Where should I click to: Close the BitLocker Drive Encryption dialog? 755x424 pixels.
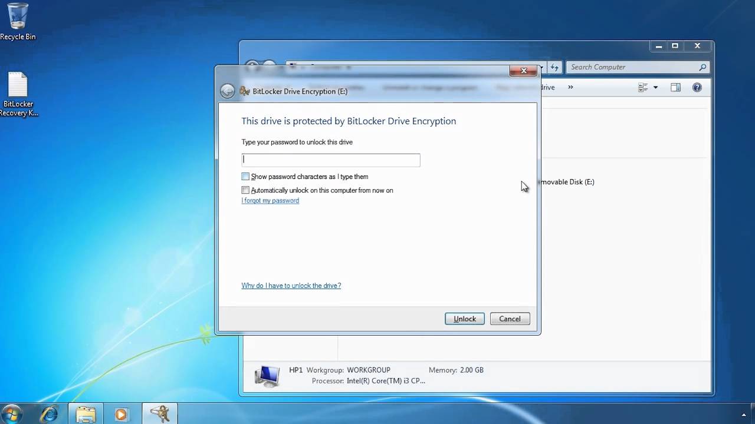point(523,71)
